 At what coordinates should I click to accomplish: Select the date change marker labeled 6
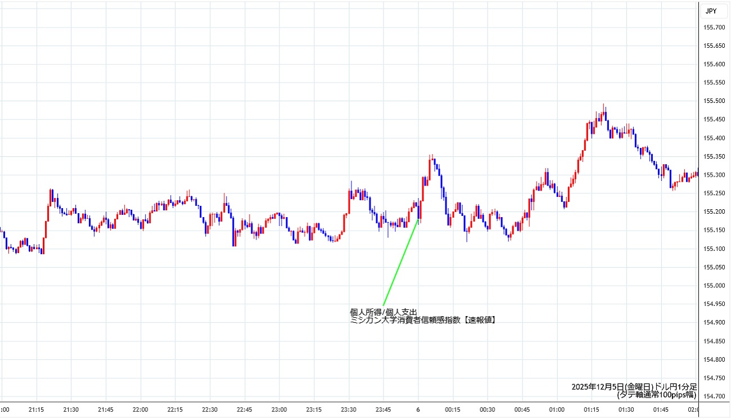[418, 409]
